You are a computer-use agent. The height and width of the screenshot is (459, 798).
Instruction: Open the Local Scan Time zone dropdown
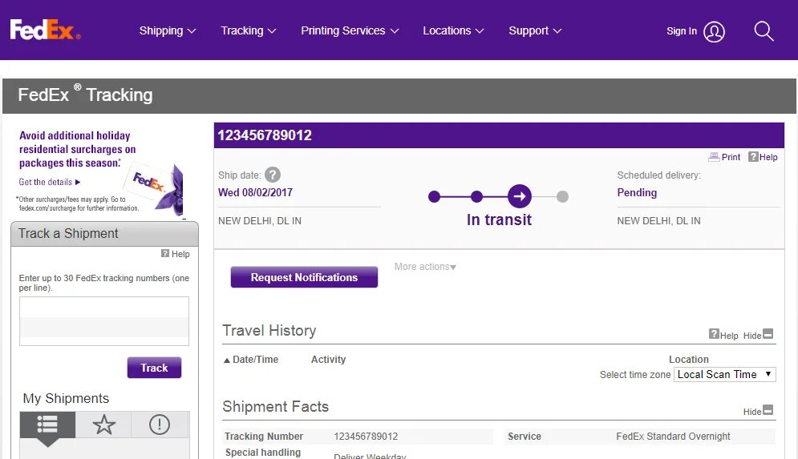tap(725, 375)
